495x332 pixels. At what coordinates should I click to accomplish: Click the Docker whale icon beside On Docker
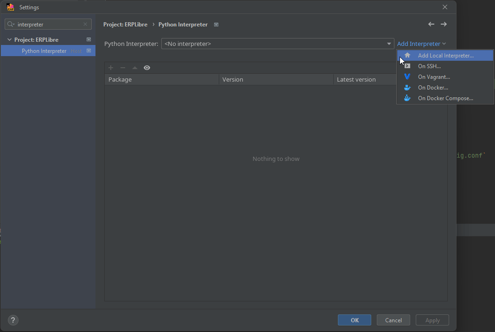407,88
